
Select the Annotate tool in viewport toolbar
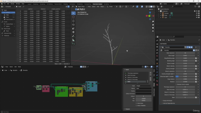pos(73,36)
